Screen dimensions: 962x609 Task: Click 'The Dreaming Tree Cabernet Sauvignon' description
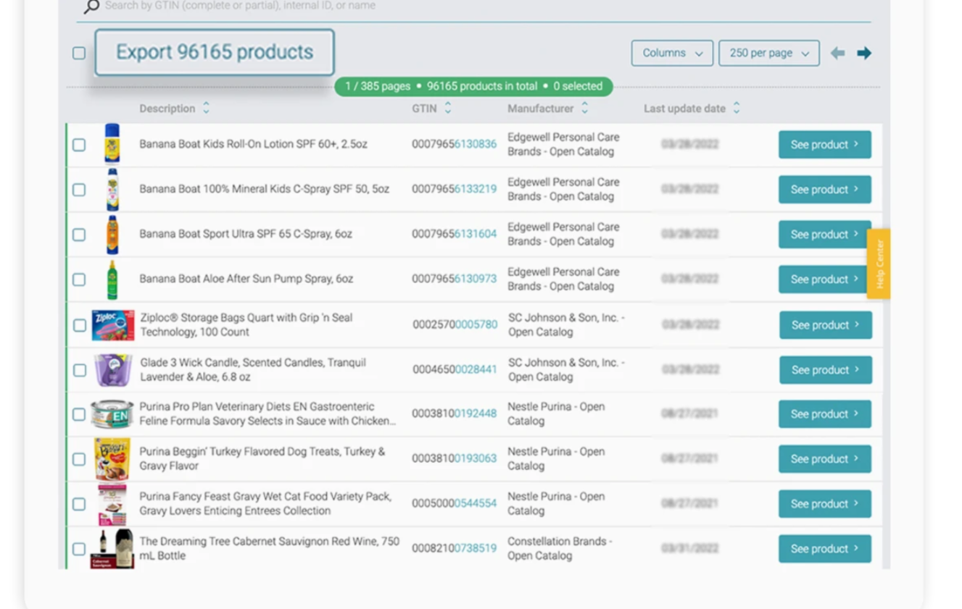270,548
